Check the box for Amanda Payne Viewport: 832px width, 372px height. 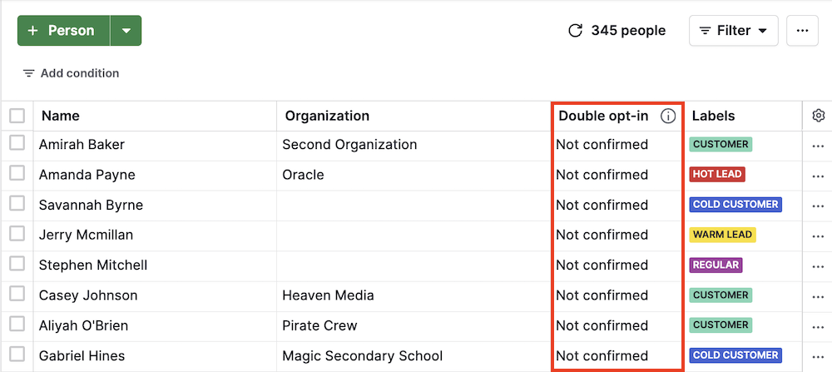(x=17, y=173)
